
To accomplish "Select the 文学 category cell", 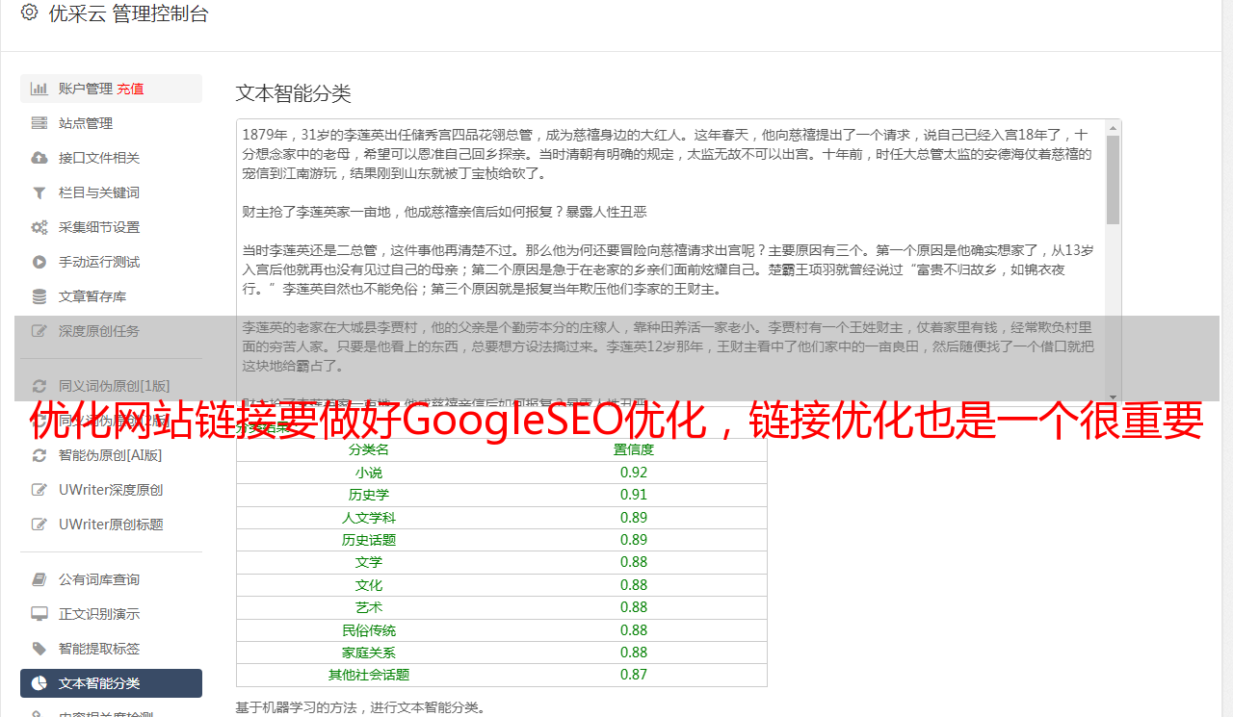I will [369, 562].
